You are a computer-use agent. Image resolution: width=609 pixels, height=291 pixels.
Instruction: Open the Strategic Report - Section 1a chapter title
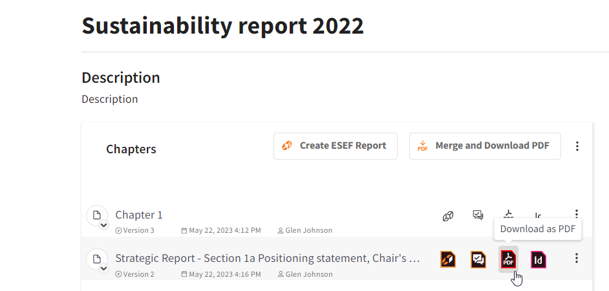click(268, 258)
